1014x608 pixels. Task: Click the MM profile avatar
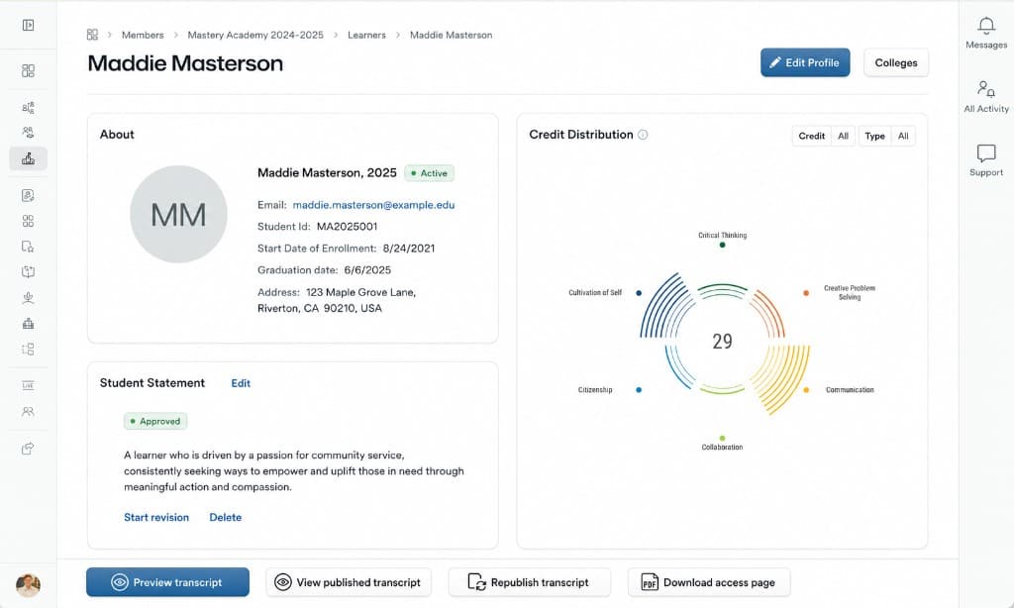point(178,214)
